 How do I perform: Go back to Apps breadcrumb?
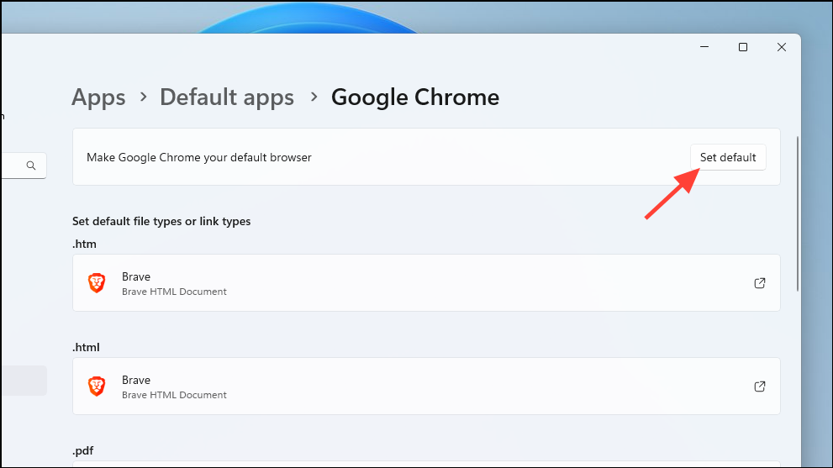pos(98,97)
